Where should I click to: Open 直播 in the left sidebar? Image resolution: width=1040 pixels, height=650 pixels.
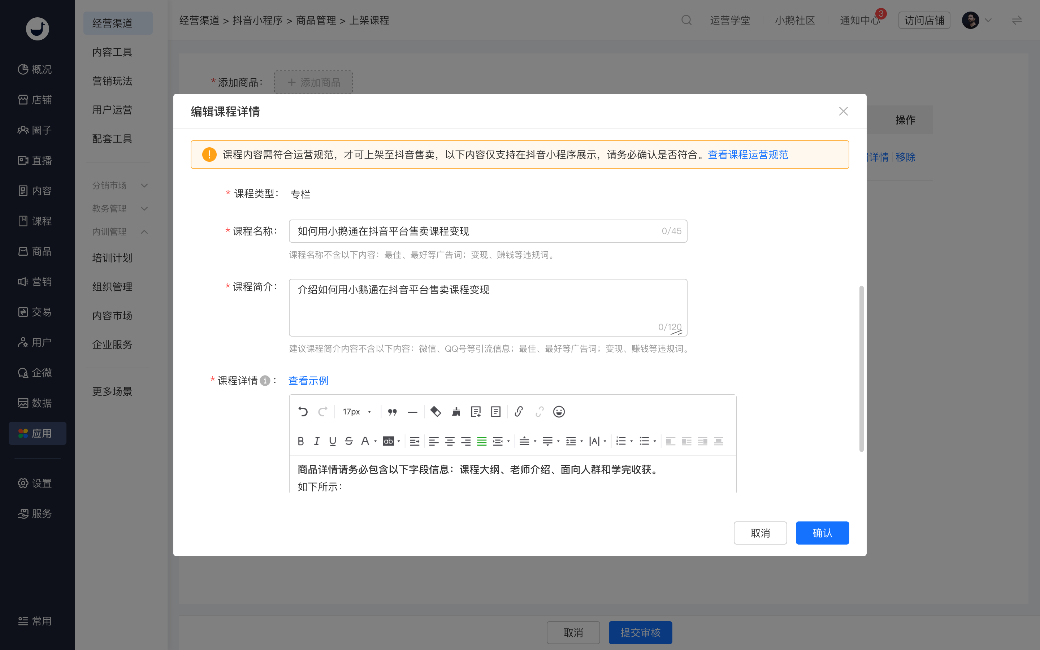35,160
